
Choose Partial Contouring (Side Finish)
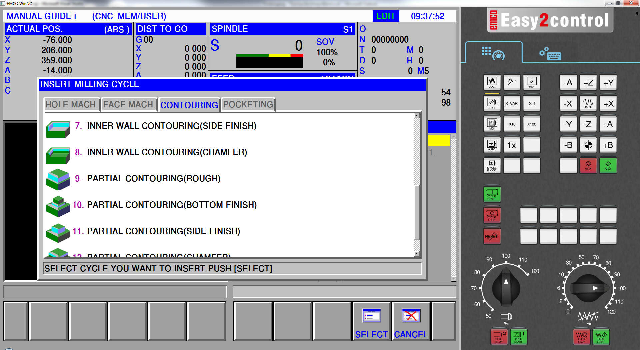pyautogui.click(x=229, y=231)
